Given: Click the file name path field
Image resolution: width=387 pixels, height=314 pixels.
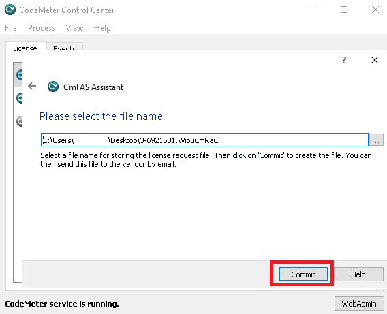Looking at the screenshot, I should [204, 140].
